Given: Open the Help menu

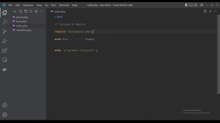Looking at the screenshot, I should tap(75, 5).
